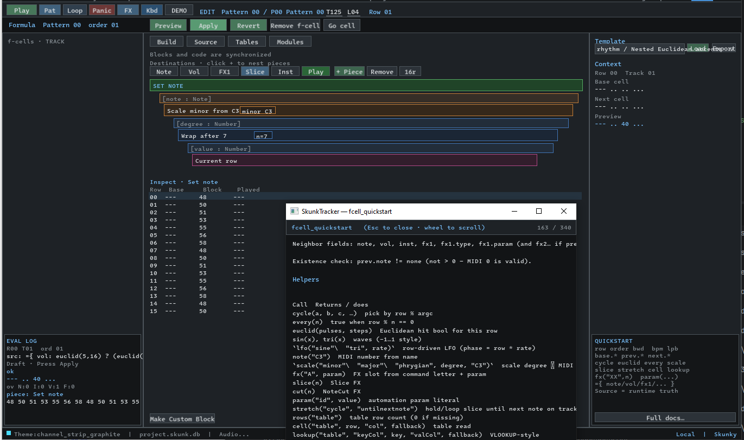The width and height of the screenshot is (744, 440).
Task: Select the Current row block
Action: coord(365,161)
